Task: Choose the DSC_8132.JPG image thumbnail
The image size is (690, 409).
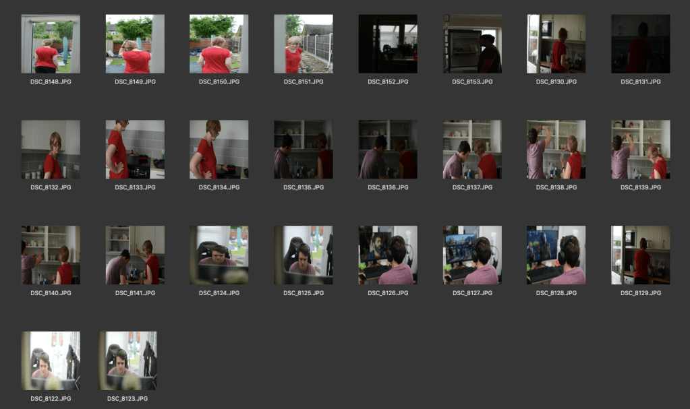Action: click(51, 150)
